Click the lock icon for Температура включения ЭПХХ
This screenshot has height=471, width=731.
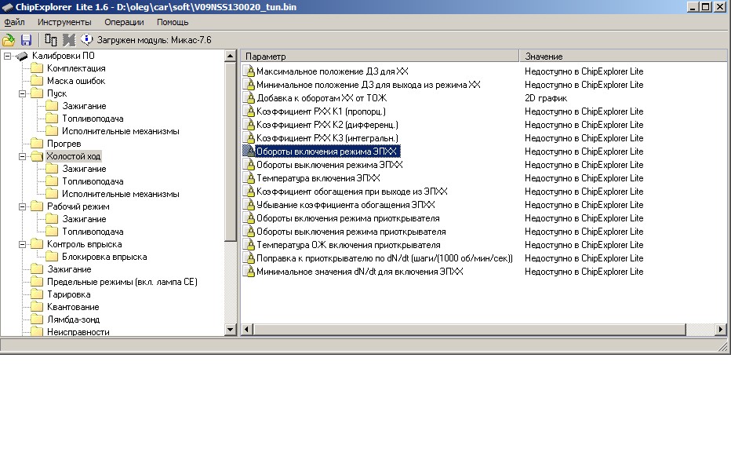click(250, 178)
